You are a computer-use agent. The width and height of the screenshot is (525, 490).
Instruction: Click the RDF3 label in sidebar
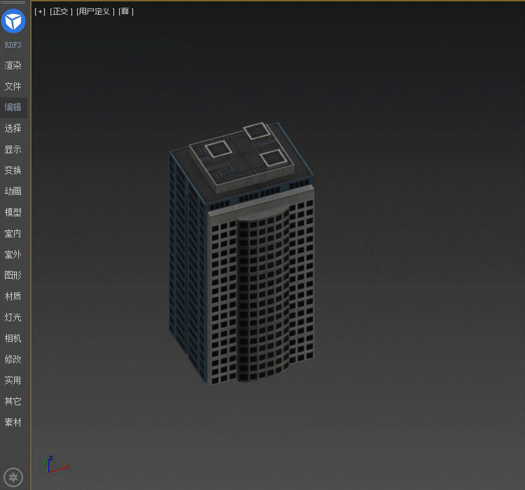[13, 45]
